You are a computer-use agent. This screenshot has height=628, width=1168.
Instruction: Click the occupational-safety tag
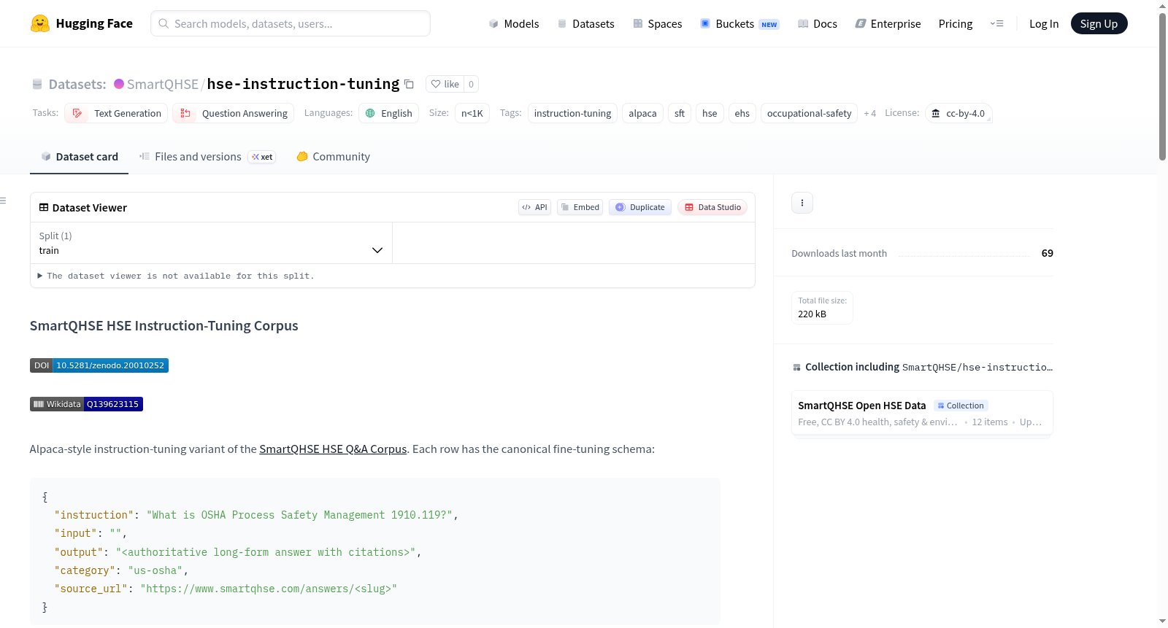[x=810, y=113]
